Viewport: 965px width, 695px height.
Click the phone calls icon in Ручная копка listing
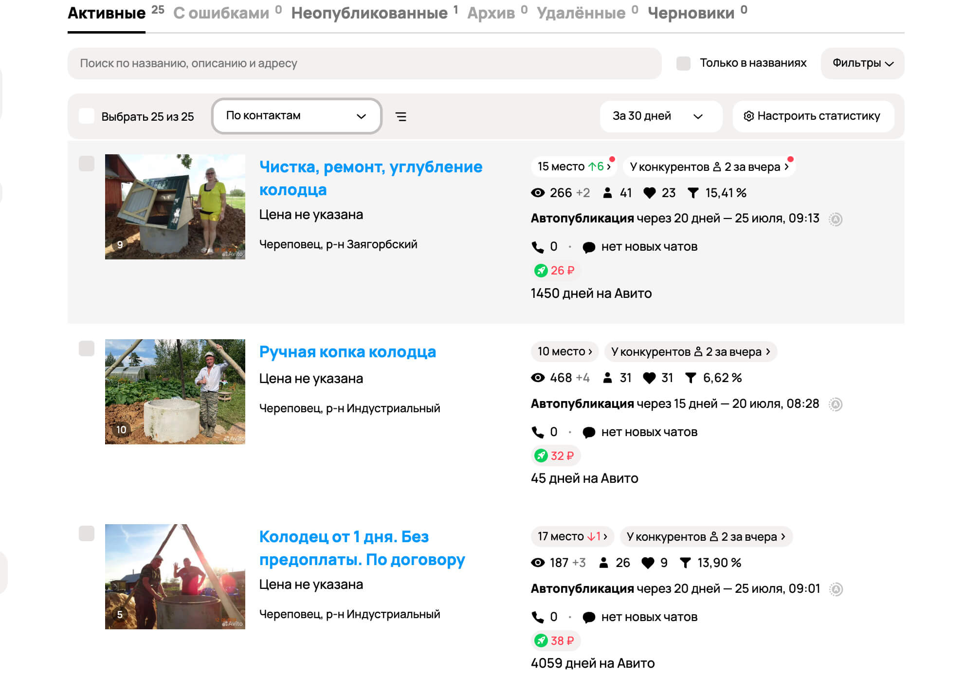point(538,432)
